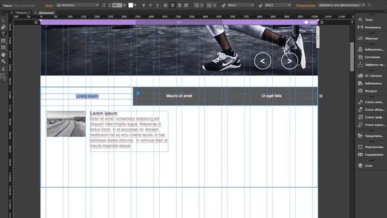This screenshot has width=387, height=218.
Task: Select the Rectangle Frame tool with envelope icon
Action: (x=3, y=47)
